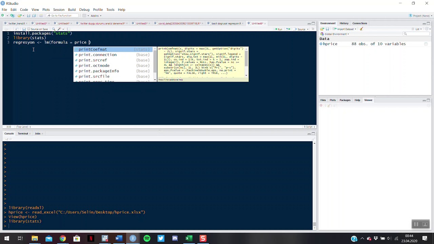This screenshot has width=434, height=244.
Task: Save all open documents
Action: click(x=34, y=16)
